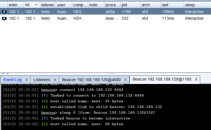Click console line 'sleep 0 [from: Beacon 192.168.189.132@332]'
Screen dimensions: 211x130
[107, 113]
